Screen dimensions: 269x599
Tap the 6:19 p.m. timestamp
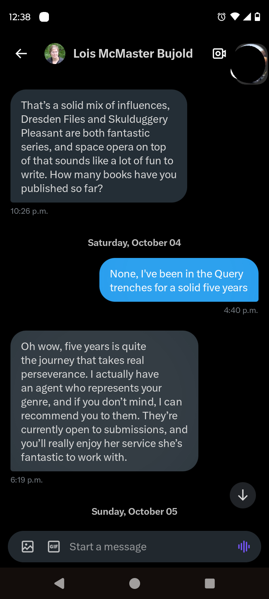tap(27, 480)
